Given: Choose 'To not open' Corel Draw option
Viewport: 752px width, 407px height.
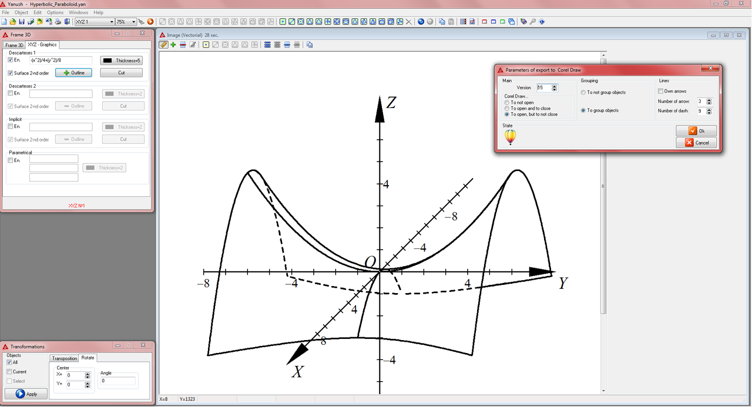Looking at the screenshot, I should pos(507,103).
